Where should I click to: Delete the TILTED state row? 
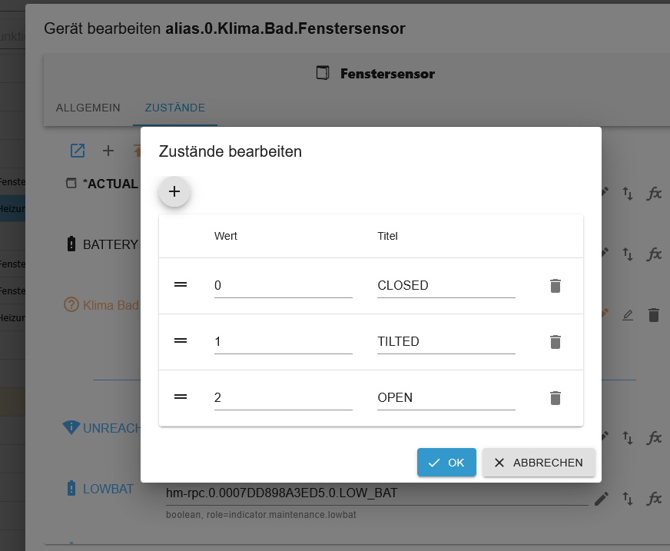click(555, 341)
